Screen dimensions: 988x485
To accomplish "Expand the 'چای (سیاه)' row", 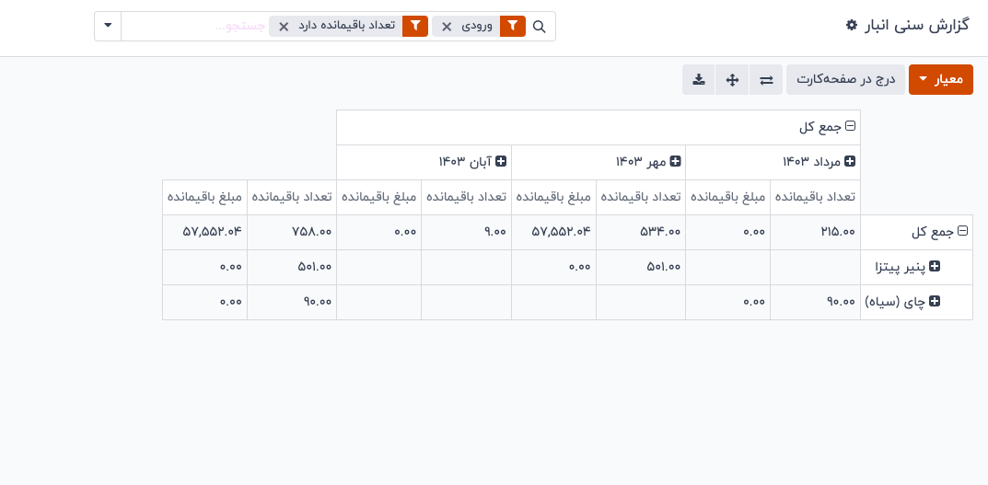I will coord(935,302).
